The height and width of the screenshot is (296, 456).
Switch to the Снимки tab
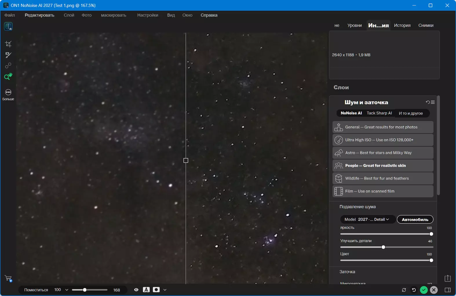426,25
